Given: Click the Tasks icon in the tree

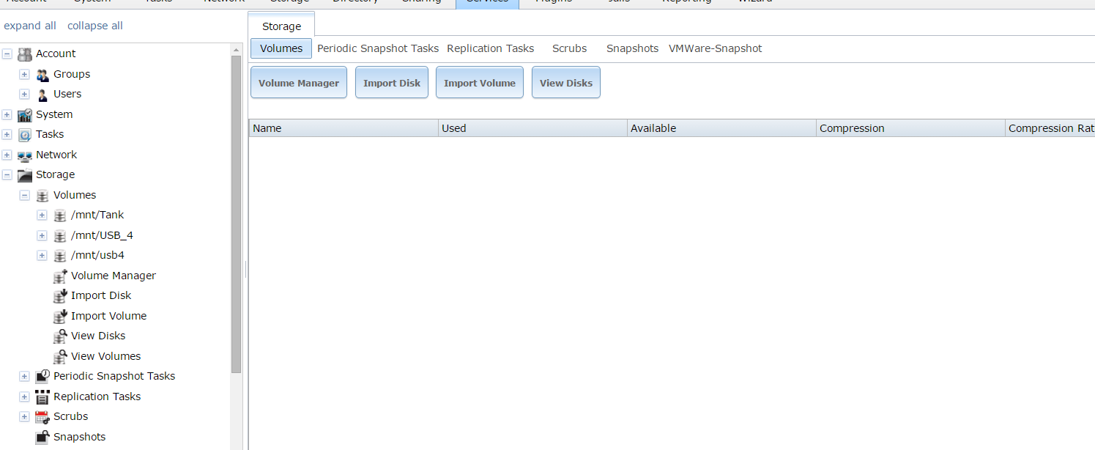Looking at the screenshot, I should coord(25,135).
